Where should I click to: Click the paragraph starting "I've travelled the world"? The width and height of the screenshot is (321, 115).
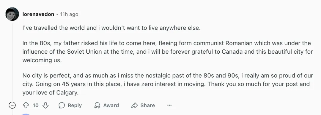(x=111, y=28)
